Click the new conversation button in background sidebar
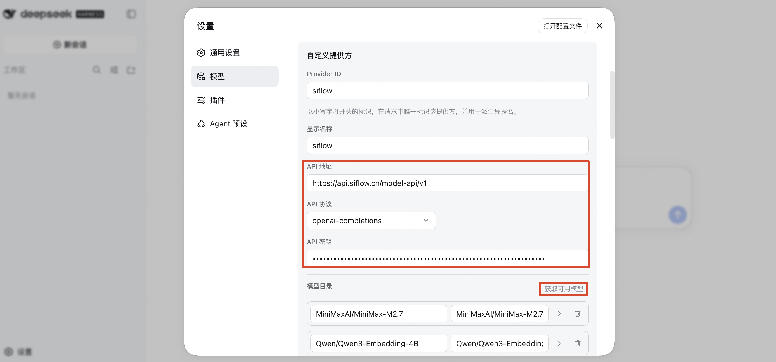The width and height of the screenshot is (776, 362). (x=70, y=45)
